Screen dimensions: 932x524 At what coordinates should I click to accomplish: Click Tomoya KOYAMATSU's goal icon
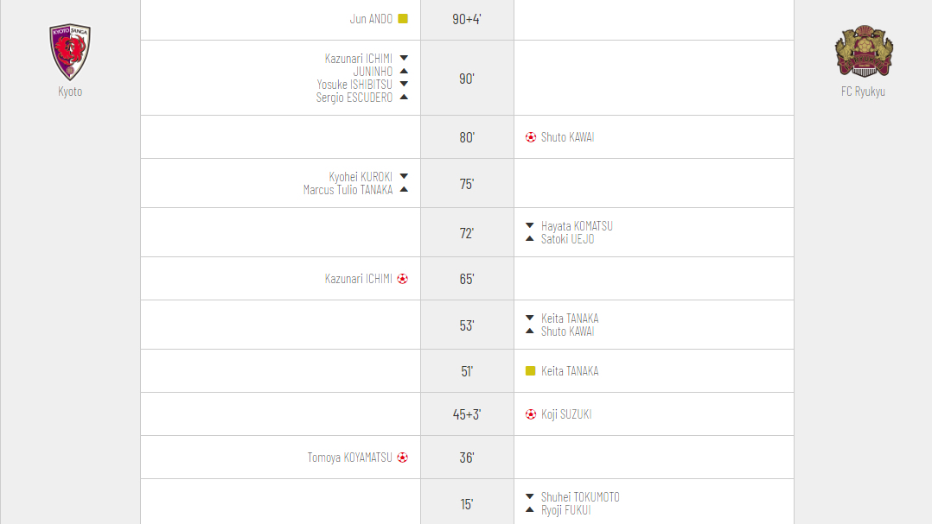pyautogui.click(x=402, y=458)
